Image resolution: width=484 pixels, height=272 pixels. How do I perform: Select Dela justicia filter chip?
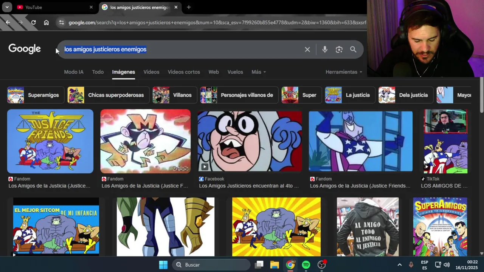pos(406,95)
